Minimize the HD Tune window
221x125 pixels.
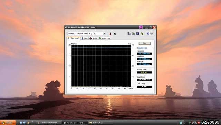click(x=147, y=27)
